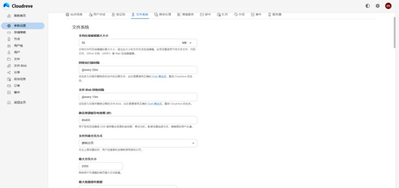The height and width of the screenshot is (188, 399).
Task: Open Cron 表达式 link under 回收站扫描间隔
Action: tap(159, 76)
